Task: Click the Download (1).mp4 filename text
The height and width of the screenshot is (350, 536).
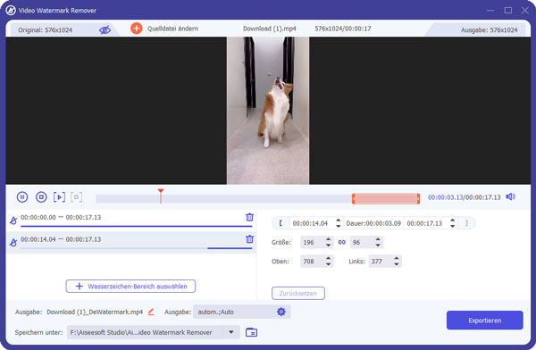Action: [x=270, y=29]
